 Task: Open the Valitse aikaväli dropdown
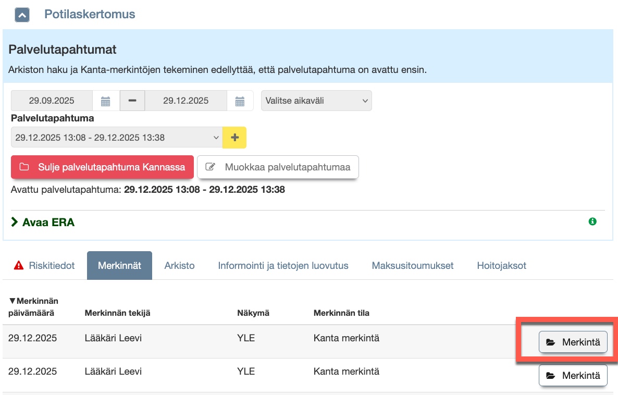click(x=316, y=101)
